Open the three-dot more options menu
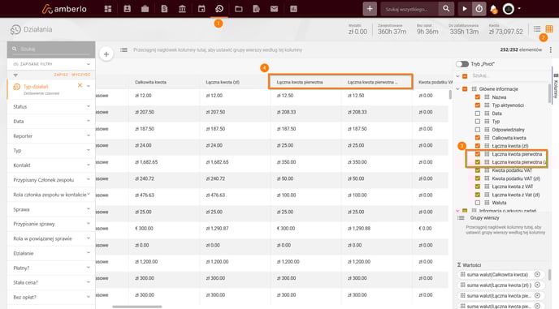This screenshot has width=559, height=309. pyautogui.click(x=550, y=49)
